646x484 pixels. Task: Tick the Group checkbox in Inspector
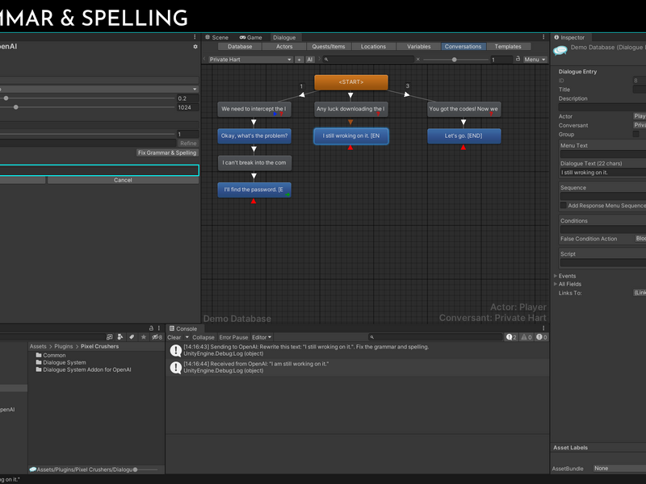[636, 134]
